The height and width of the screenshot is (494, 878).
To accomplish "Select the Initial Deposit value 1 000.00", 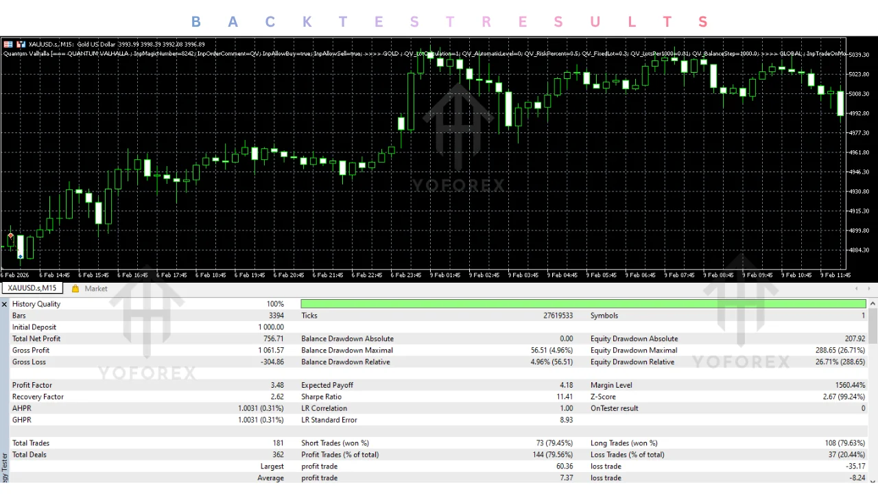I will click(271, 327).
